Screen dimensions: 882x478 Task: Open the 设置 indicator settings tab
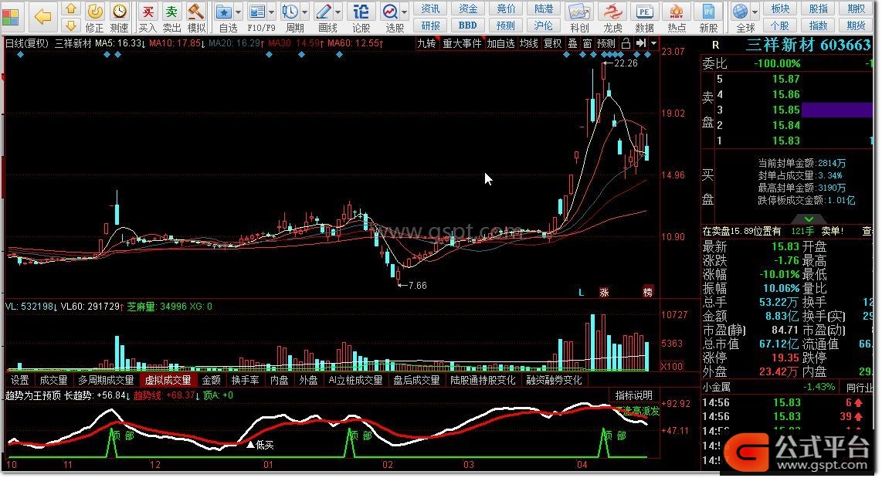click(19, 380)
